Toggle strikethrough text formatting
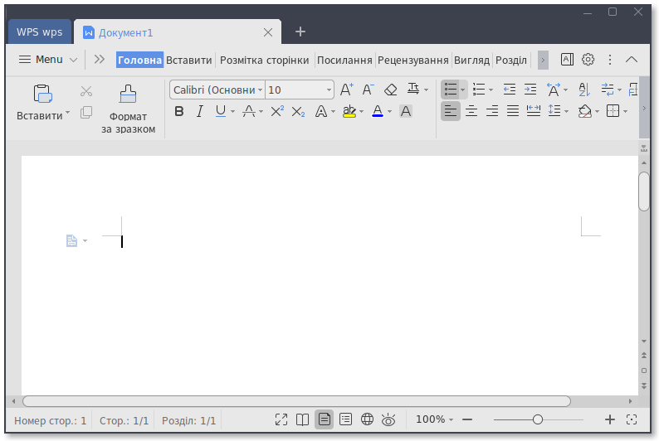 [x=249, y=111]
